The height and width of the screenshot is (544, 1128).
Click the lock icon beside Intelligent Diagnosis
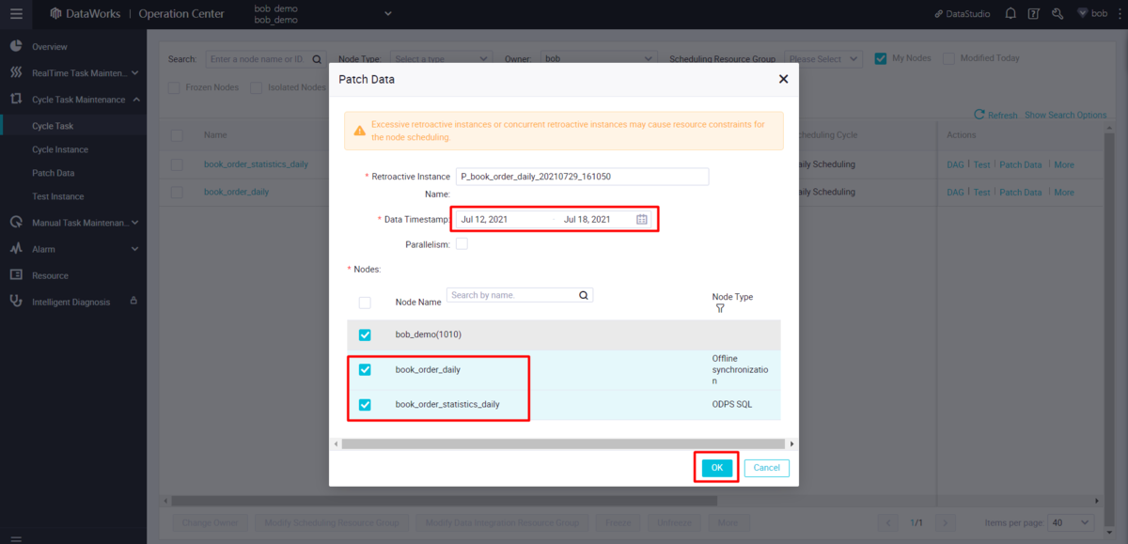point(133,301)
